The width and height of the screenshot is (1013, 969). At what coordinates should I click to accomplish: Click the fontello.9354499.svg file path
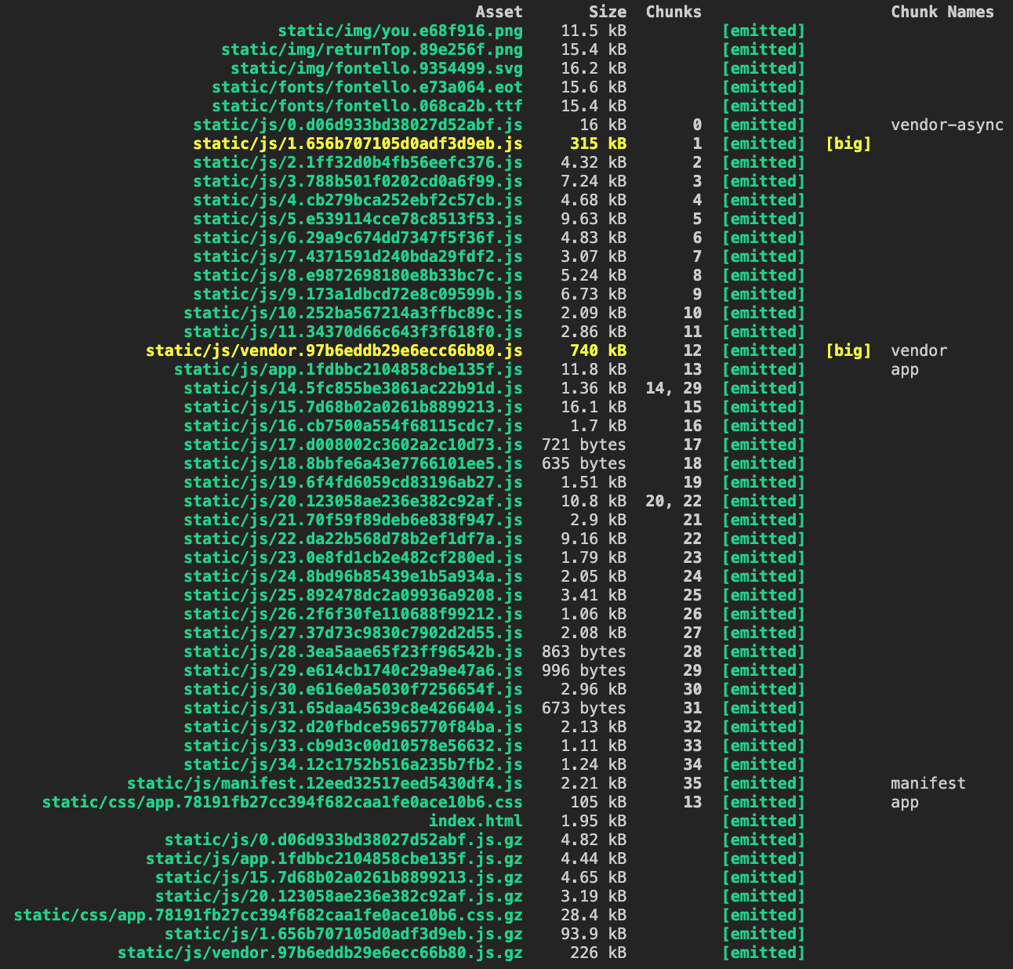[x=376, y=68]
